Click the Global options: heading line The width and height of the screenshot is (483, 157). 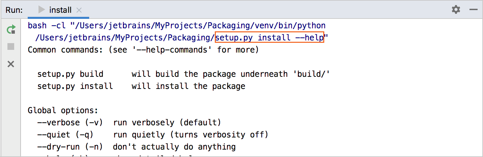63,111
